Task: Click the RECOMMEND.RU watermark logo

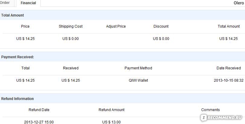Action: pos(221,118)
